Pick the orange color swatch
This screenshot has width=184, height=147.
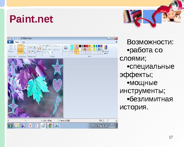tap(90, 46)
